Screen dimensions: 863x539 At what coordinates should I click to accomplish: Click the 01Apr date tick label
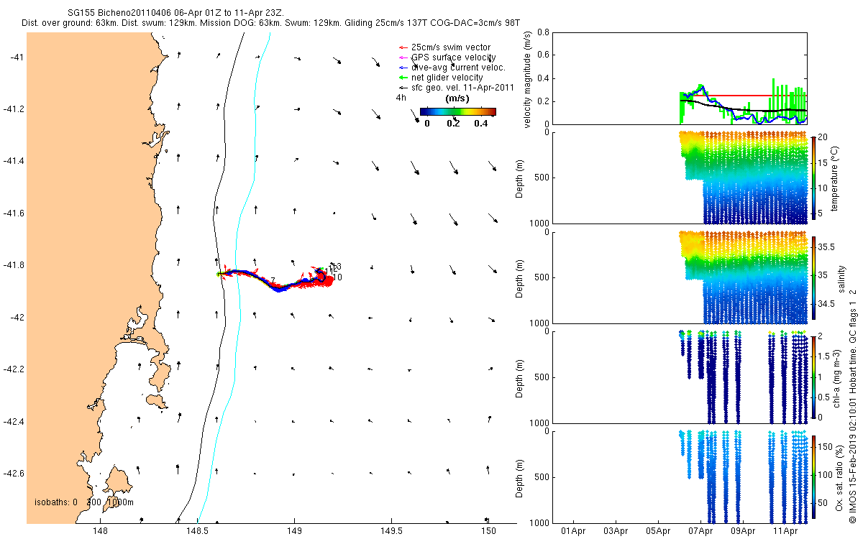tap(573, 532)
